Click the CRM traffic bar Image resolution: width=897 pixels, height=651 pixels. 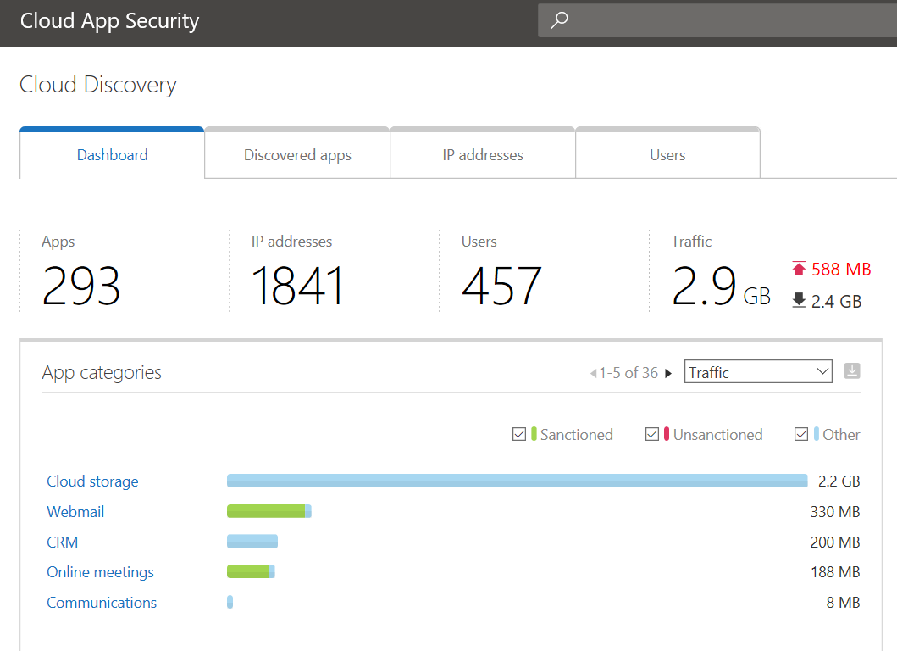pos(252,541)
